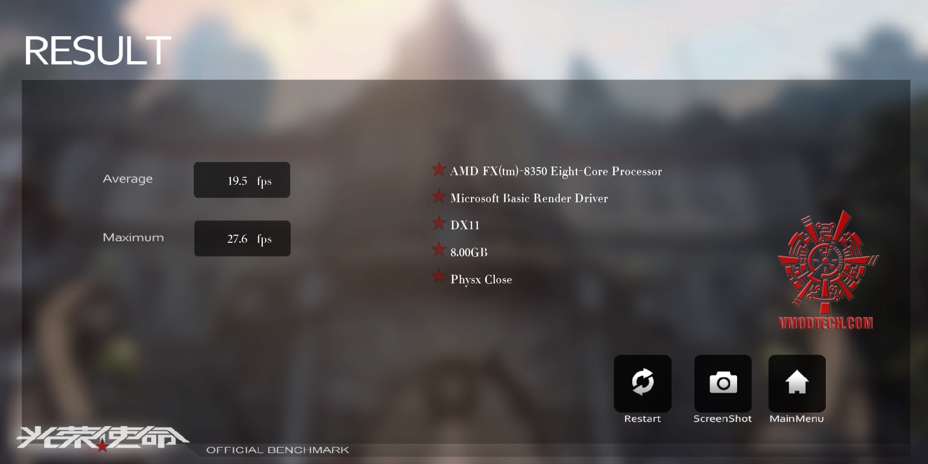Click the red VMODTECH emblem logo

[x=828, y=262]
